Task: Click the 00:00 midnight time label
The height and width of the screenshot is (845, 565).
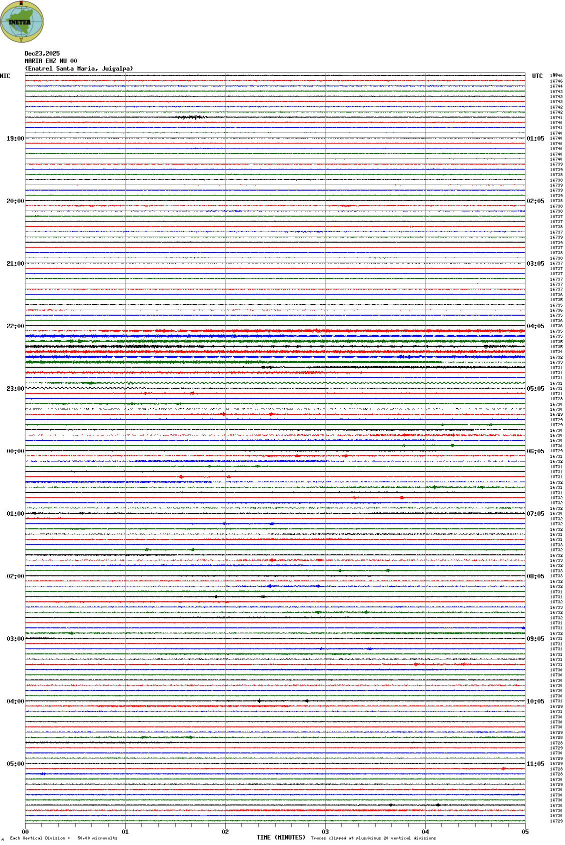Action: 15,451
